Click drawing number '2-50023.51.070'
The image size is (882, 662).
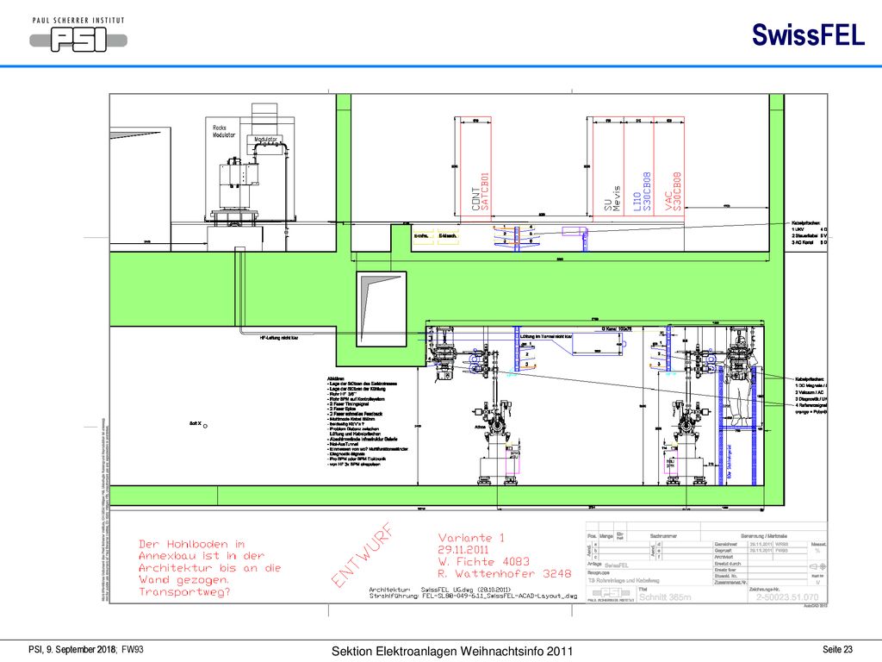[x=787, y=596]
